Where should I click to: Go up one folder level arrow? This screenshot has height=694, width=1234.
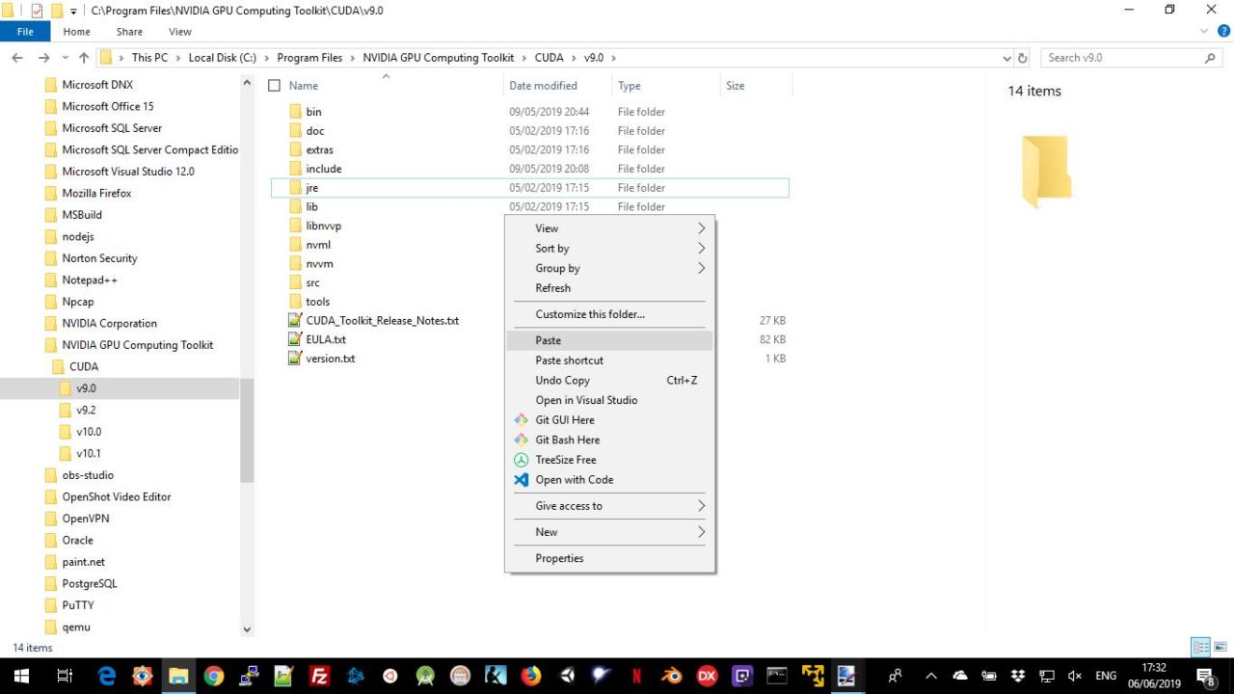pyautogui.click(x=84, y=58)
